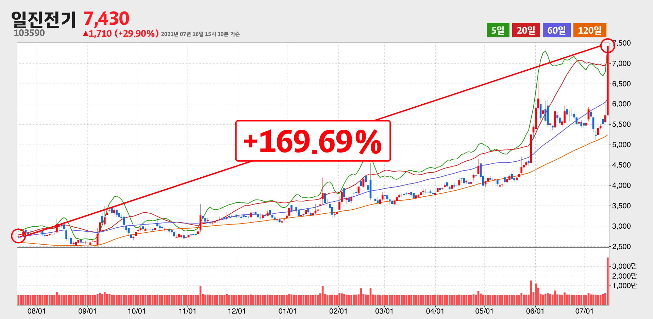Click the 10/01 date axis label
This screenshot has width=653, height=319.
tap(137, 311)
